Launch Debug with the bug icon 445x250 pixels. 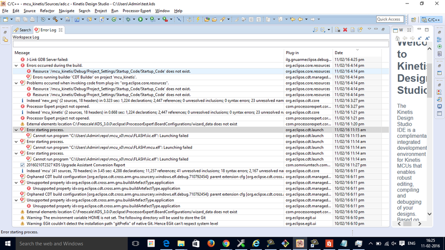click(x=128, y=19)
